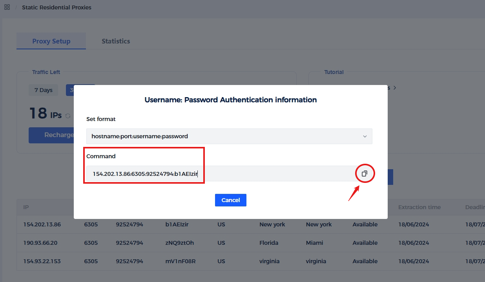This screenshot has height=282, width=485.
Task: Click the Recharge button
Action: click(x=52, y=135)
